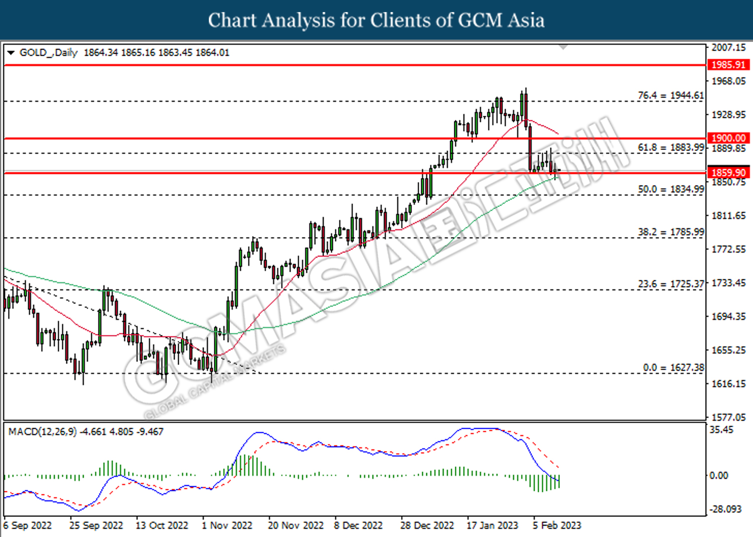
Task: Click the 2007.15 price scale value
Action: [729, 47]
